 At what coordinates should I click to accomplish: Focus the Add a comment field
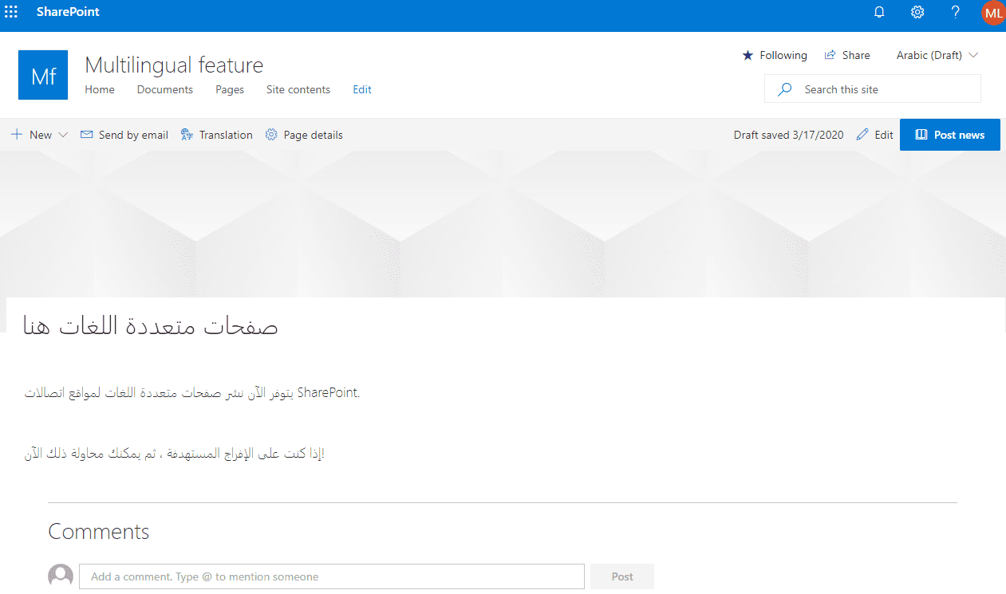332,576
